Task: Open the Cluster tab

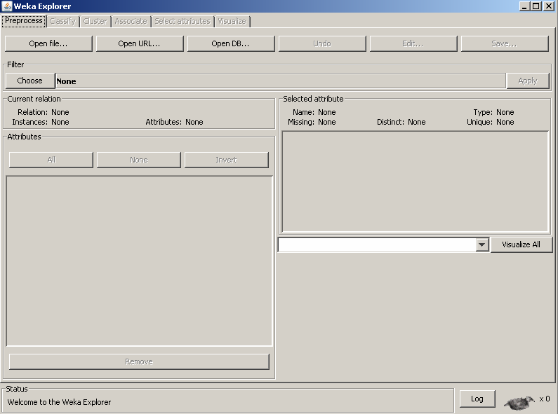Action: pyautogui.click(x=95, y=21)
